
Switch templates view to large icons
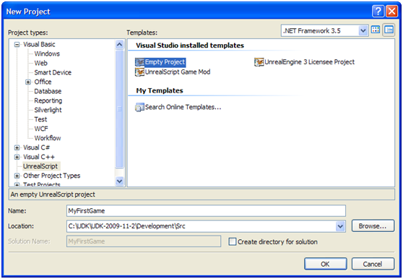pos(376,30)
